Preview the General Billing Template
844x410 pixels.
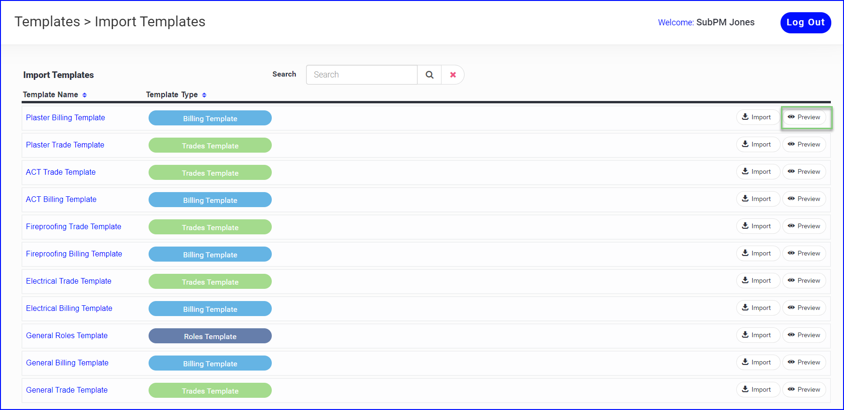pos(804,363)
